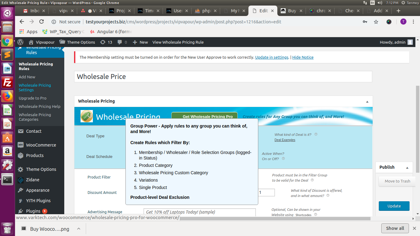This screenshot has height=236, width=420.
Task: Click Show all downloads button
Action: point(395,228)
